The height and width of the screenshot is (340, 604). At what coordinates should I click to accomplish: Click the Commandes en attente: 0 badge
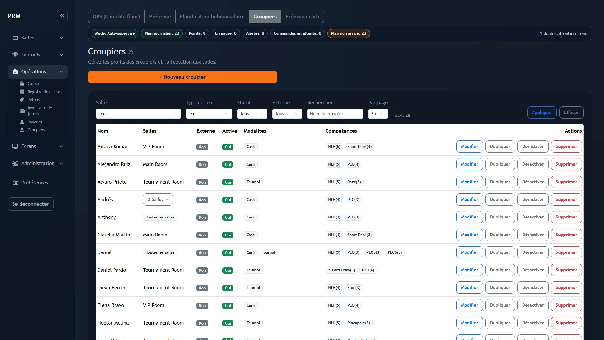pos(297,33)
